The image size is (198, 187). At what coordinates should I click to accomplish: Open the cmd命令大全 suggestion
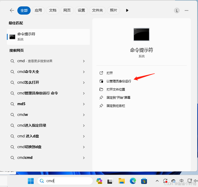coord(48,72)
